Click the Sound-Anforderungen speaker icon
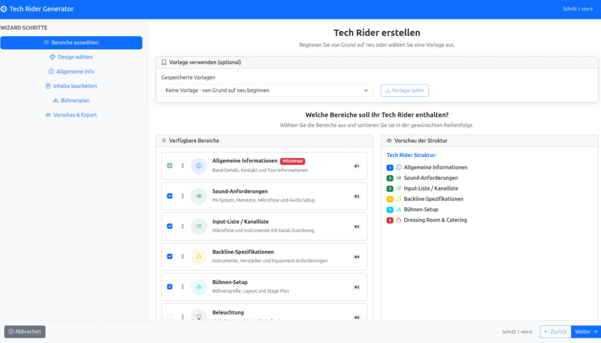This screenshot has width=601, height=343. 199,196
